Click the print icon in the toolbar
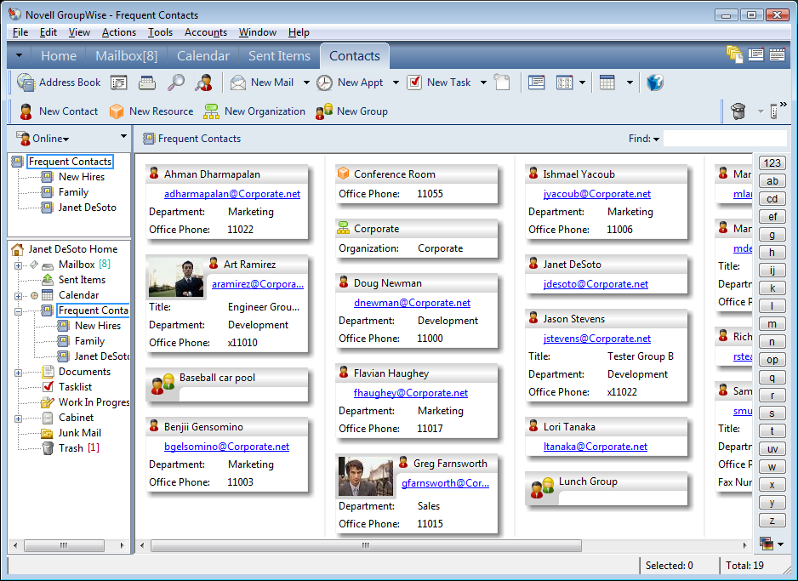This screenshot has width=798, height=581. pyautogui.click(x=147, y=83)
